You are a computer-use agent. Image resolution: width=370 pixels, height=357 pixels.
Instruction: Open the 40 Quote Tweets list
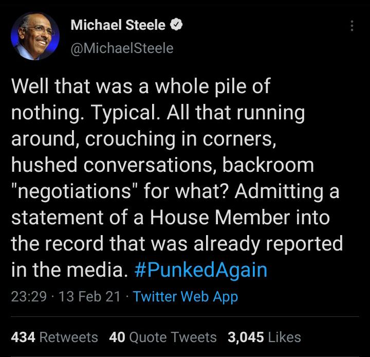163,337
